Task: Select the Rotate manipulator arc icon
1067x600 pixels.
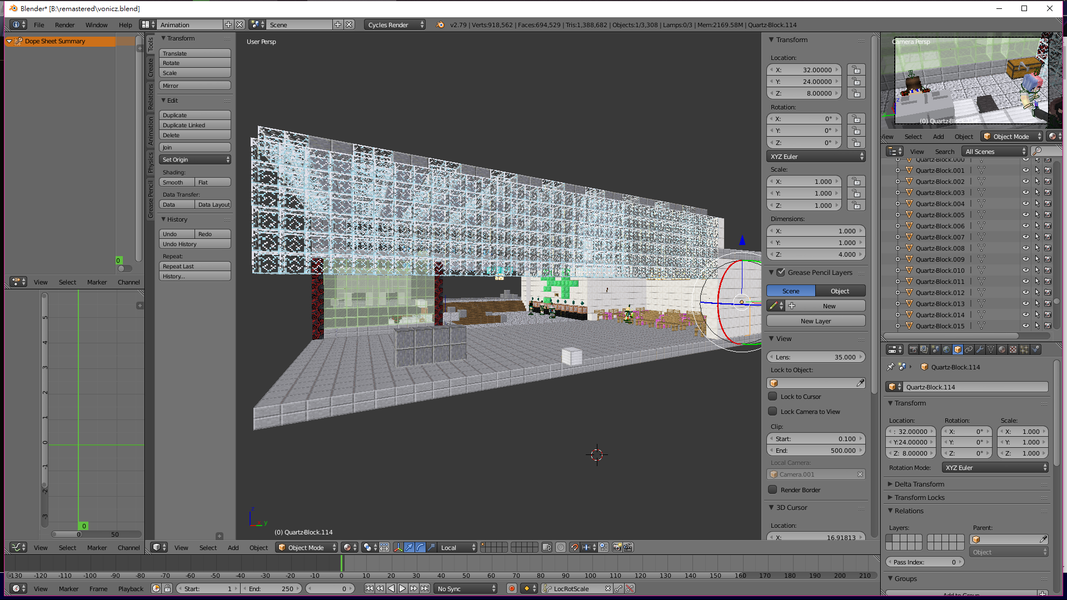Action: point(420,548)
